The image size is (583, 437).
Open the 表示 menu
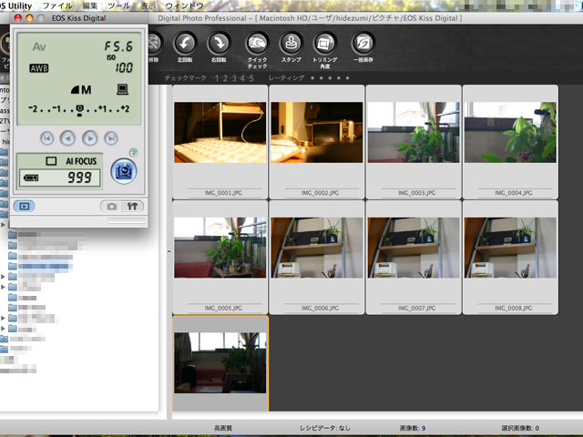[x=148, y=6]
